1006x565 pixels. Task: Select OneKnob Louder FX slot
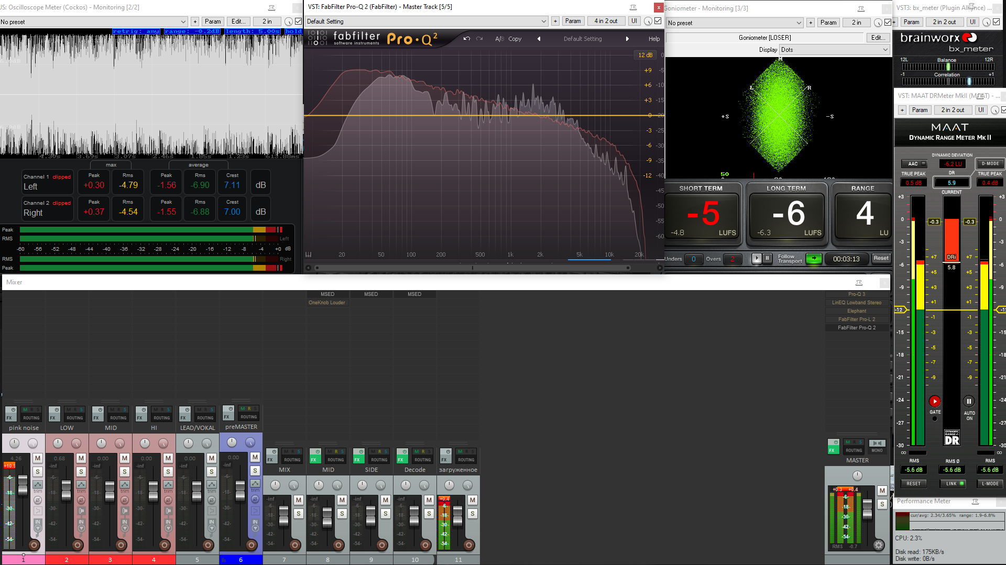pyautogui.click(x=327, y=303)
